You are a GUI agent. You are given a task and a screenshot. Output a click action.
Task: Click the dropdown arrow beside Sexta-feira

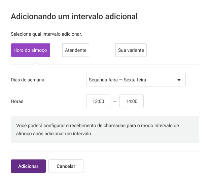179,80
